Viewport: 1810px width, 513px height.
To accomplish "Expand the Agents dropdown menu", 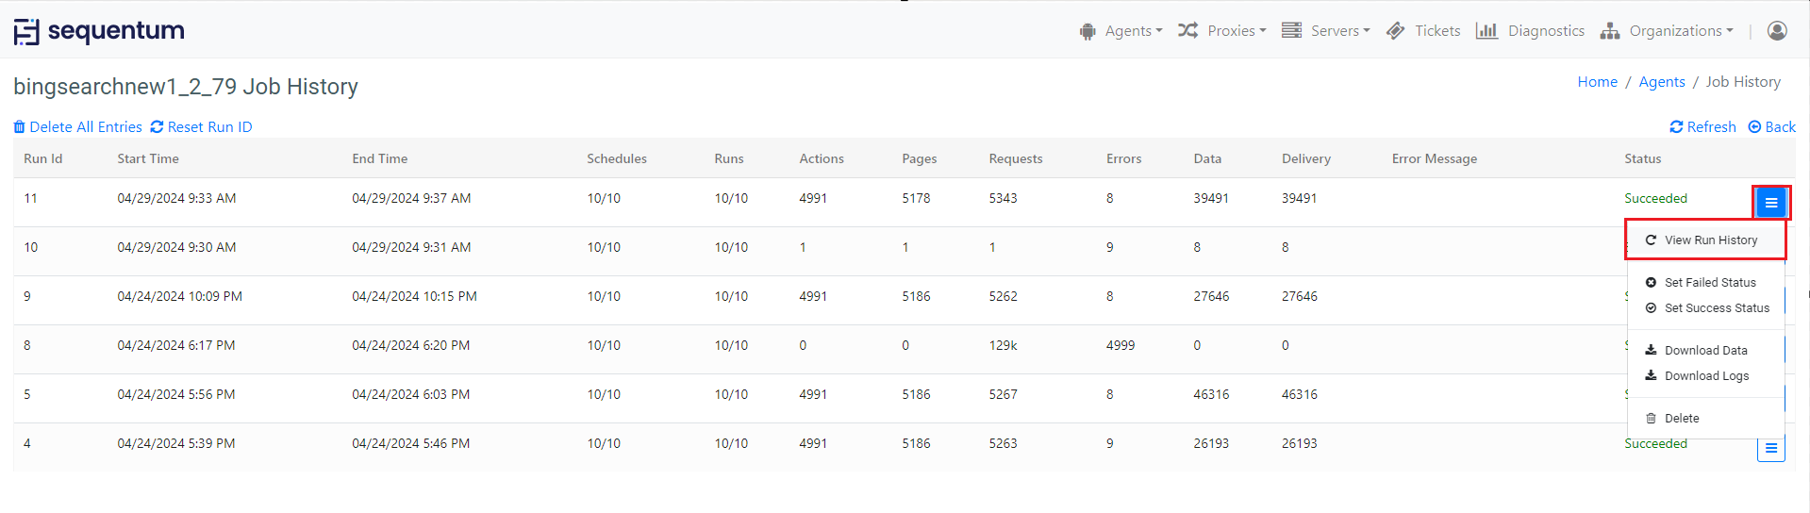I will tap(1121, 31).
